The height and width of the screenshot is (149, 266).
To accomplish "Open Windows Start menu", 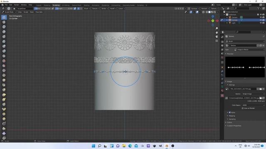I will pyautogui.click(x=94, y=146).
